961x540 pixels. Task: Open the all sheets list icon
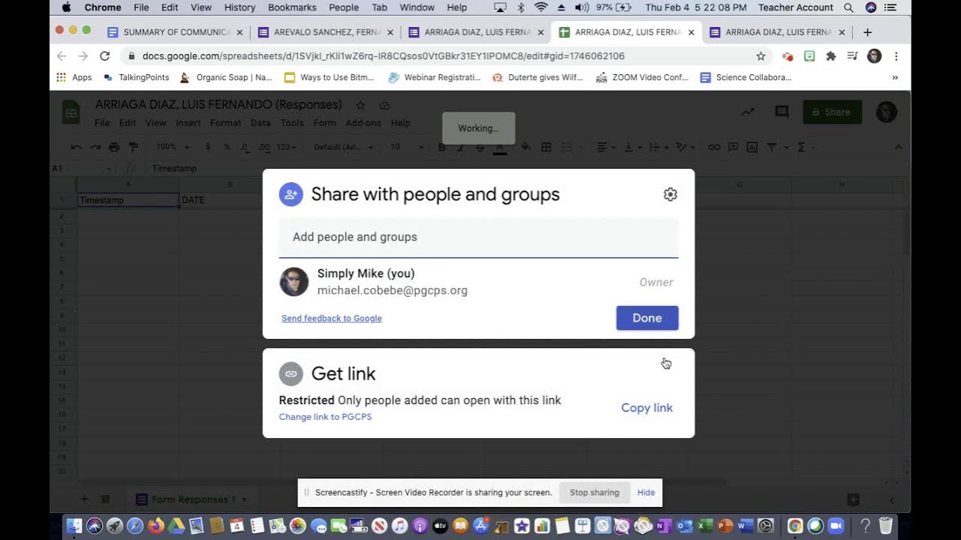click(106, 499)
